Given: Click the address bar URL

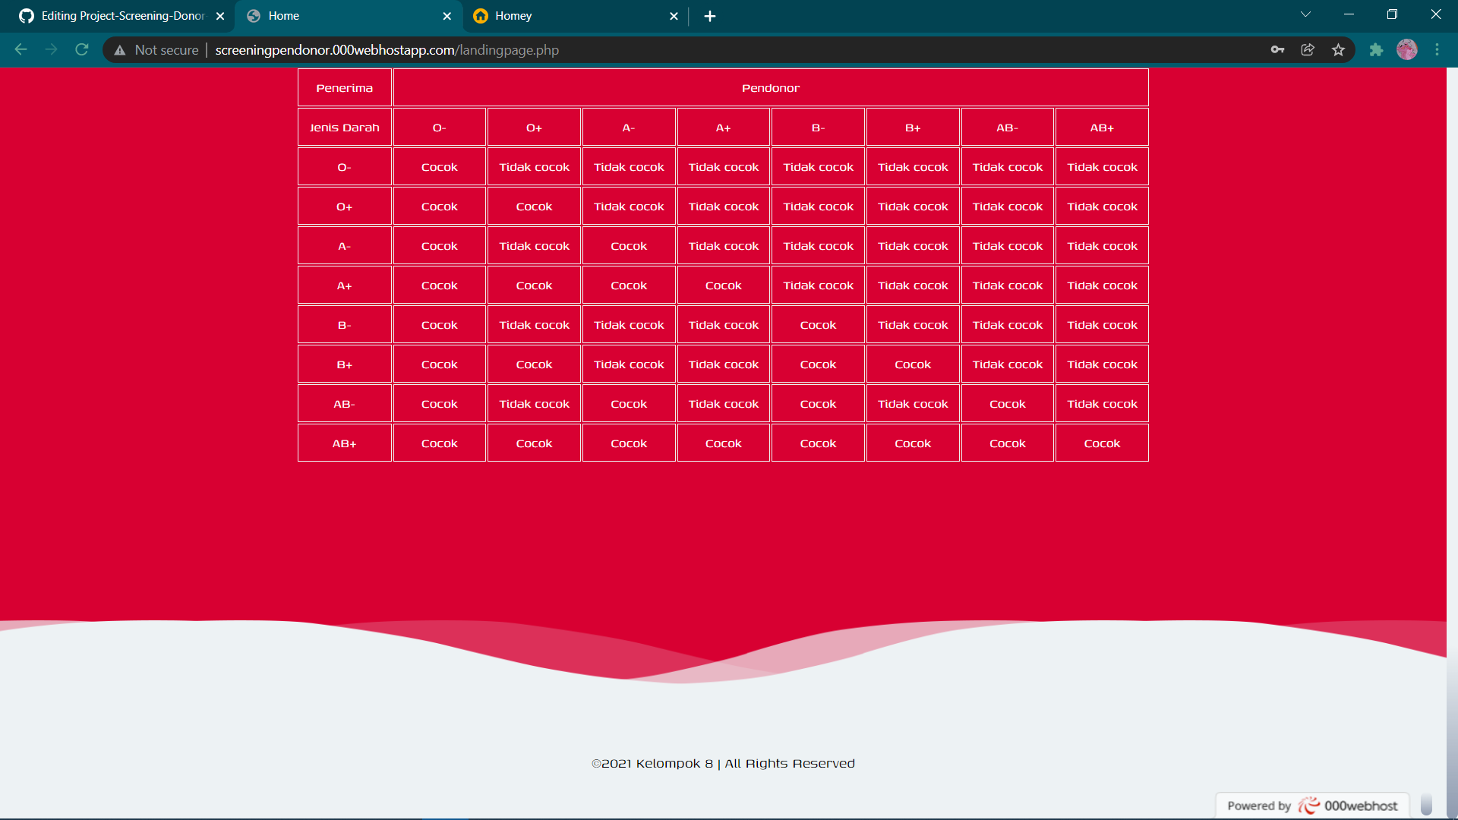Looking at the screenshot, I should click(387, 50).
